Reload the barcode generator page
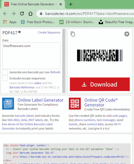Viewport: 134px width, 164px height. point(22,14)
